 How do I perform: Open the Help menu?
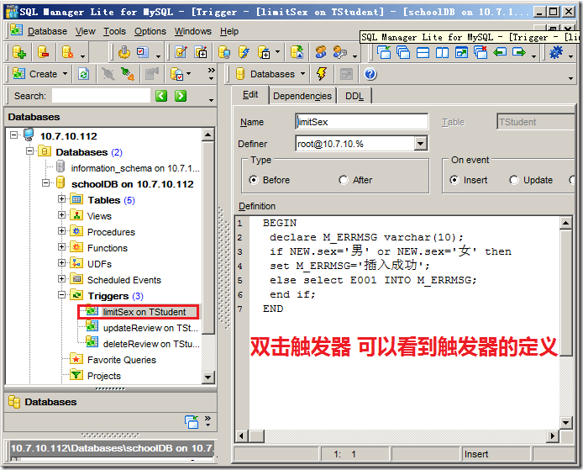point(229,32)
